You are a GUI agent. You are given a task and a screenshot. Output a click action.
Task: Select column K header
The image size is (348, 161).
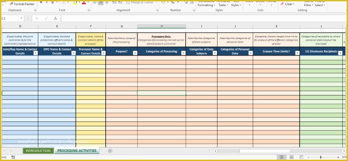[276, 26]
